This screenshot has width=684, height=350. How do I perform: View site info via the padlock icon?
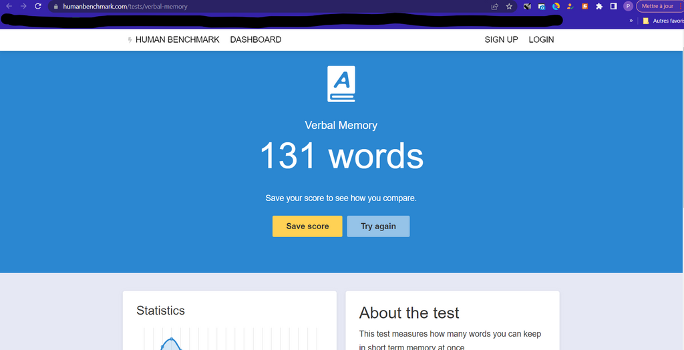[x=55, y=7]
